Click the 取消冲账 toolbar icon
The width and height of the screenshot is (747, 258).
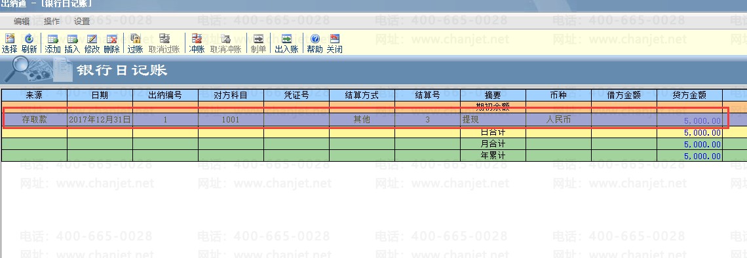(x=226, y=43)
